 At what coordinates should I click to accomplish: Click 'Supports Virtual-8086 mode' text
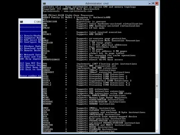click(x=95, y=58)
